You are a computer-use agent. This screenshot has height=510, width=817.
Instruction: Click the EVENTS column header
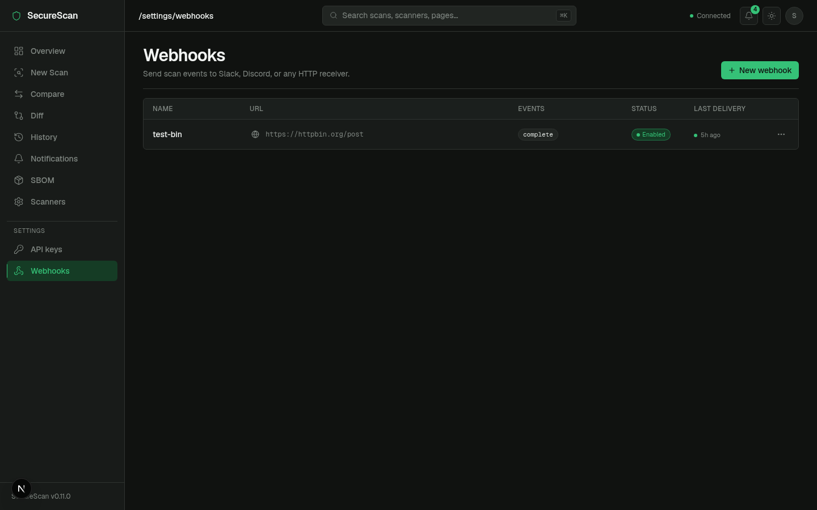point(531,109)
